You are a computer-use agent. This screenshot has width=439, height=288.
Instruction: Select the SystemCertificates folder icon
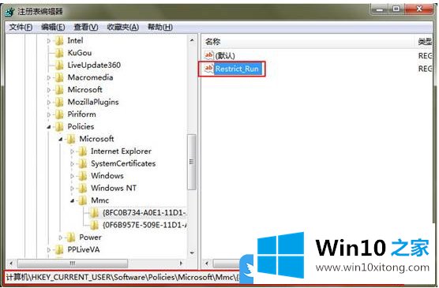(82, 164)
